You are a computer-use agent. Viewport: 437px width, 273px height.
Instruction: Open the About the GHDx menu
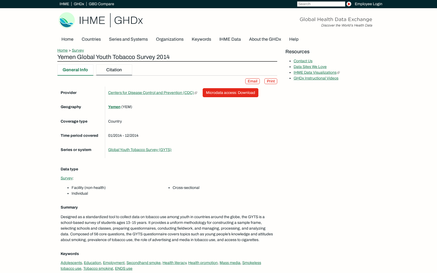265,39
